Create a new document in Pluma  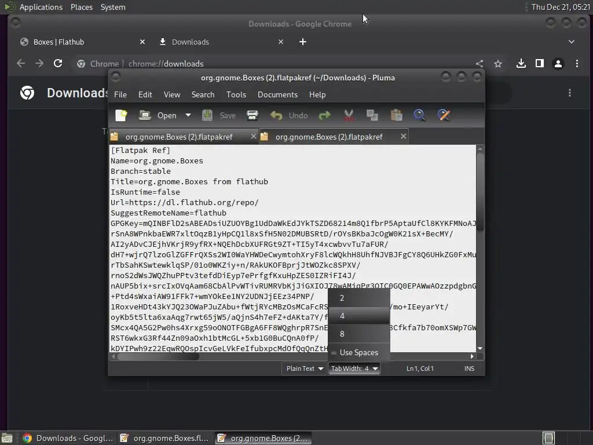click(x=121, y=115)
